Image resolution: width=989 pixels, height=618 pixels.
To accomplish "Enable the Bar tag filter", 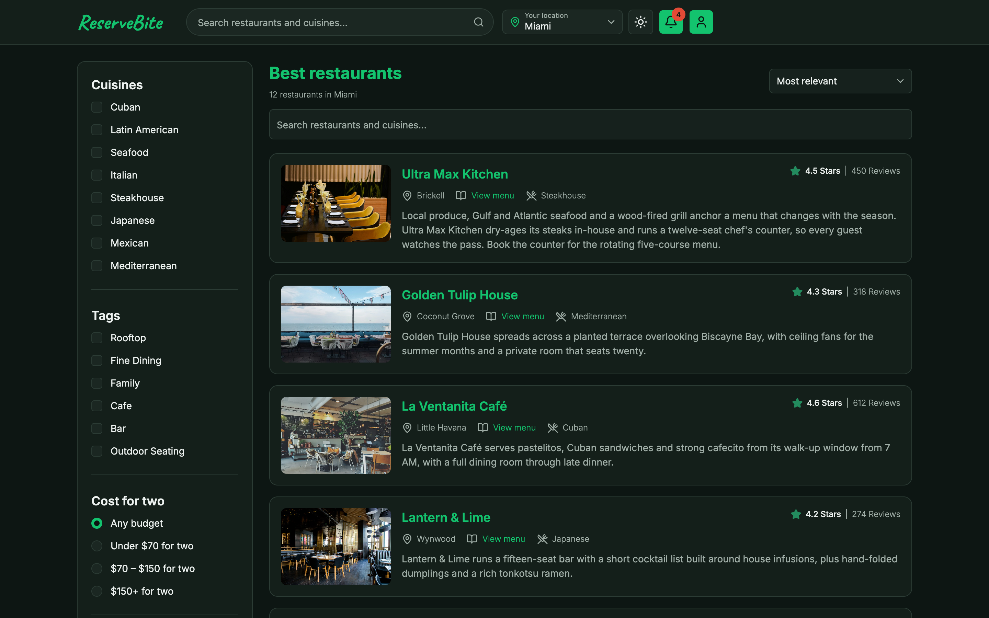I will [x=97, y=429].
